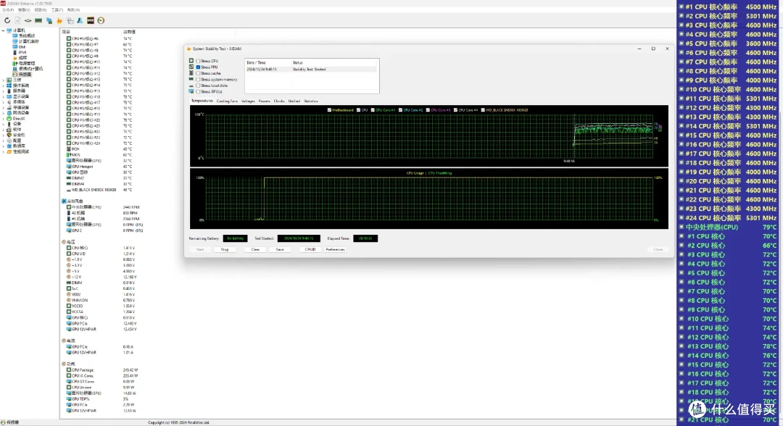Click the #1 CPU 核心频率 4500 MHz row
The height and width of the screenshot is (426, 783).
(729, 7)
